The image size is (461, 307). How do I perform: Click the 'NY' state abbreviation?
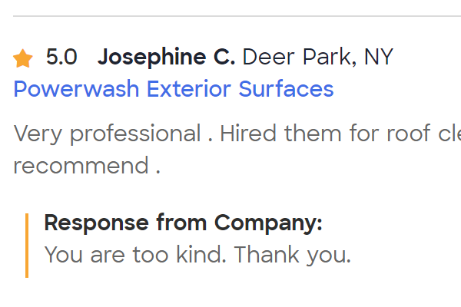pos(378,58)
